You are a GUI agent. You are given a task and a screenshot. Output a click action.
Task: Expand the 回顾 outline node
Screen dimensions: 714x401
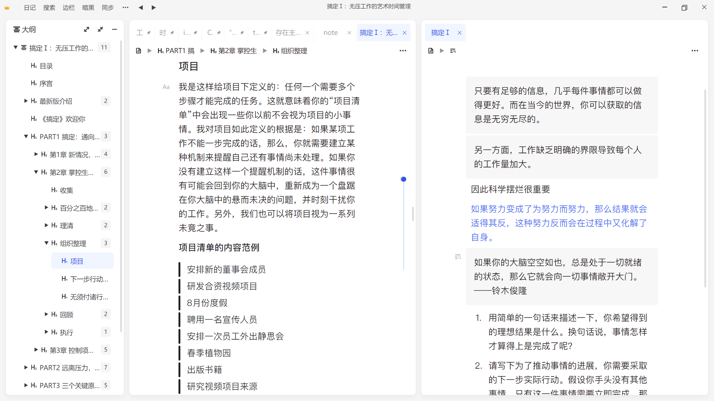pos(46,314)
